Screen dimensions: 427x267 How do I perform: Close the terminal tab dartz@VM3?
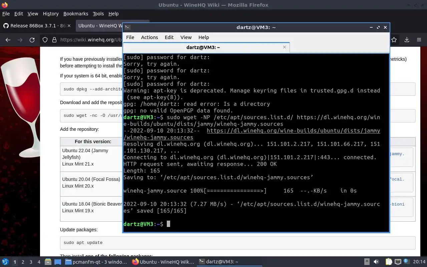coord(285,47)
